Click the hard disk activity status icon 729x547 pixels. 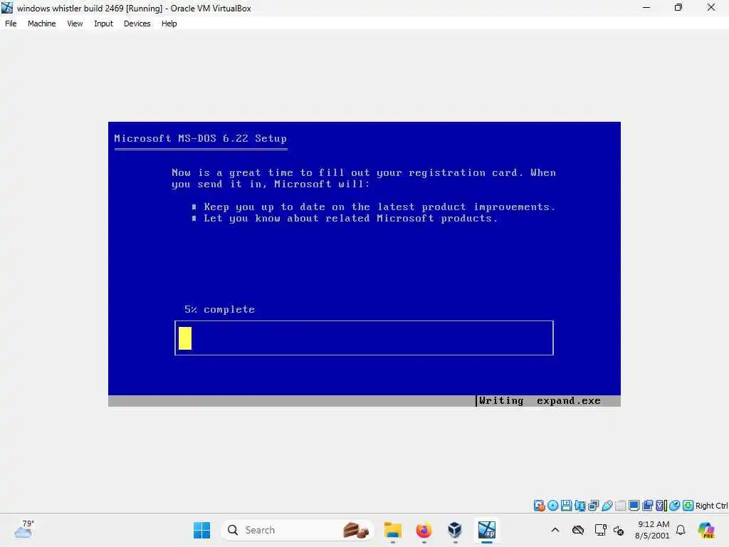point(540,506)
